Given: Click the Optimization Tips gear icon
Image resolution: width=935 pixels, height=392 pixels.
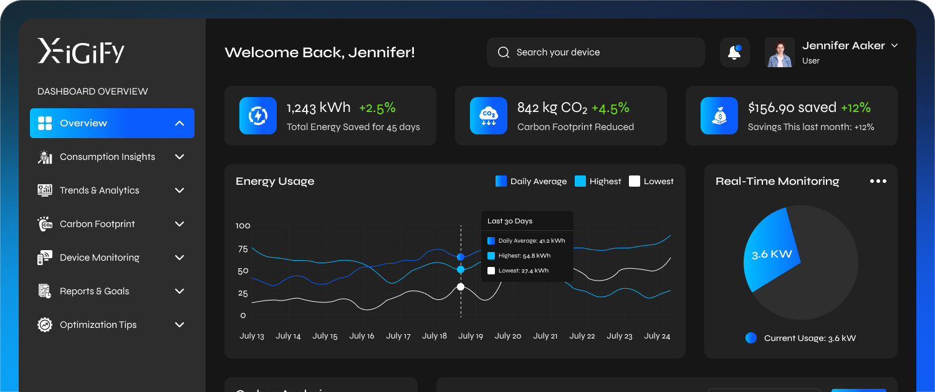Looking at the screenshot, I should 44,325.
